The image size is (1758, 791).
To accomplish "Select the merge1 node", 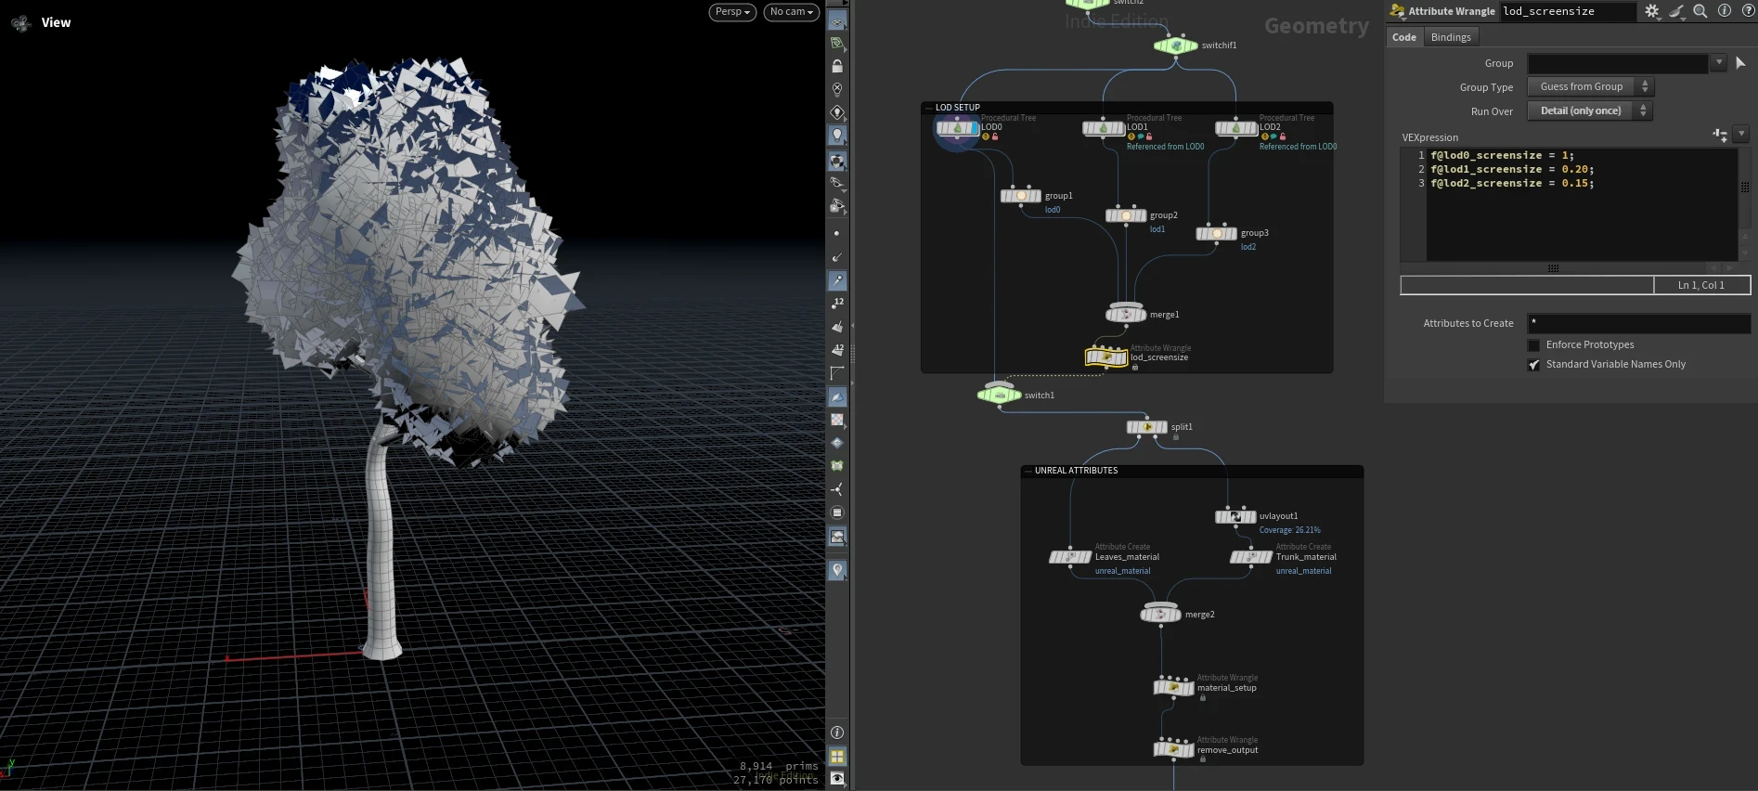I will click(1126, 314).
